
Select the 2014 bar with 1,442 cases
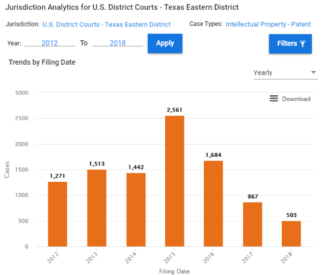[136, 209]
